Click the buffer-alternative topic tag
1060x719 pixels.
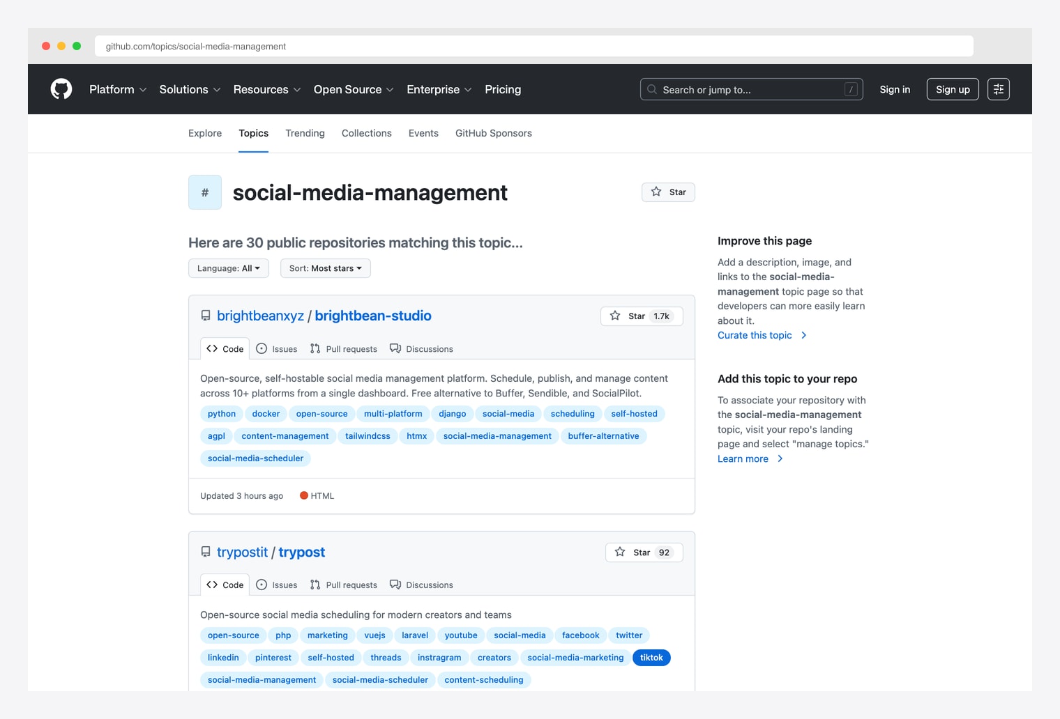(603, 436)
